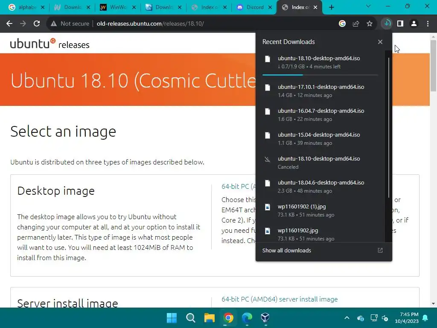The width and height of the screenshot is (437, 328).
Task: Click the forward navigation arrow
Action: pyautogui.click(x=23, y=24)
